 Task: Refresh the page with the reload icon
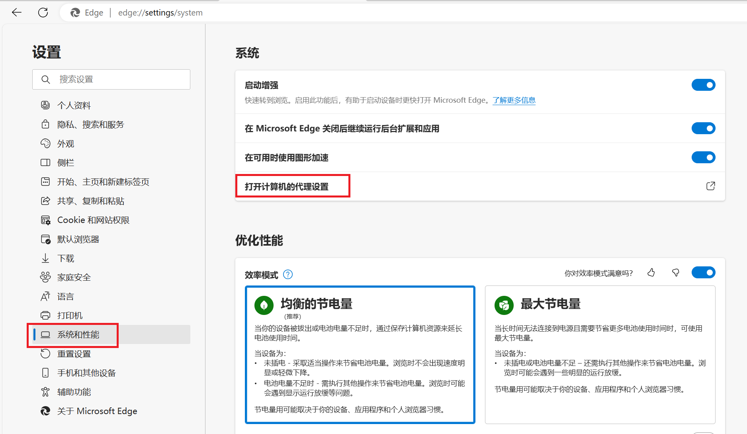coord(43,12)
